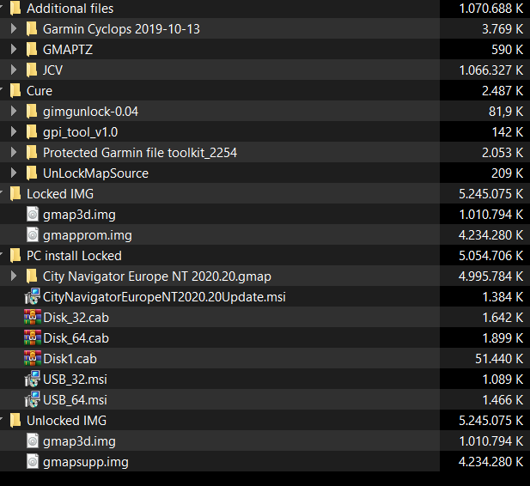Viewport: 530px width, 486px height.
Task: Expand City Navigator Europe NT 2020.20.gmap arrow
Action: click(14, 276)
